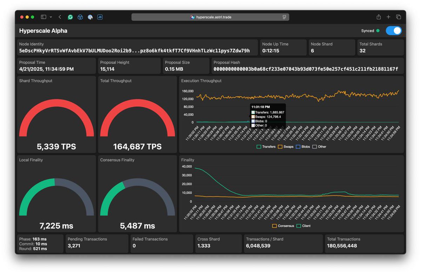Toggle the Swaps legend series

[x=286, y=146]
